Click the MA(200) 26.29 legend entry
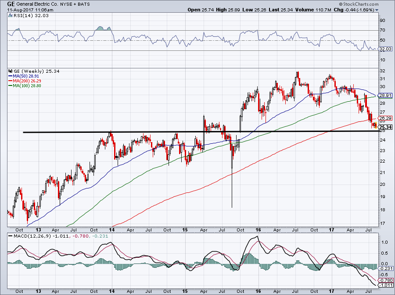The image size is (395, 295). pos(25,81)
